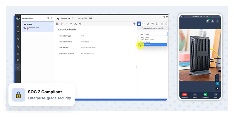Click tel:+14086743792 customer number
The image size is (234, 117).
87,54
